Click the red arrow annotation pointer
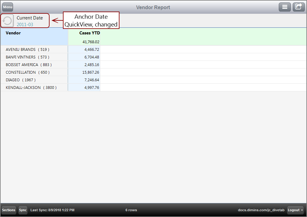 click(x=57, y=20)
